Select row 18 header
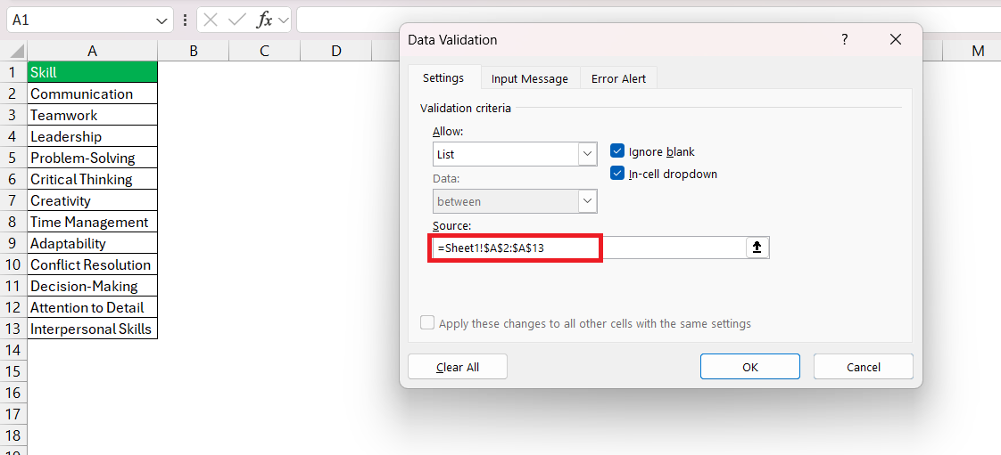Viewport: 1001px width, 455px height. point(13,436)
